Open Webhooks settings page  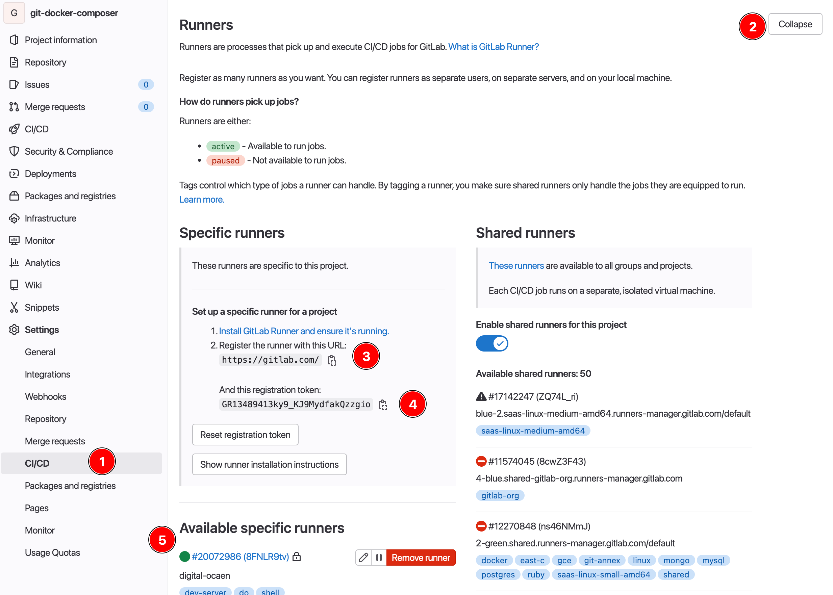(46, 396)
